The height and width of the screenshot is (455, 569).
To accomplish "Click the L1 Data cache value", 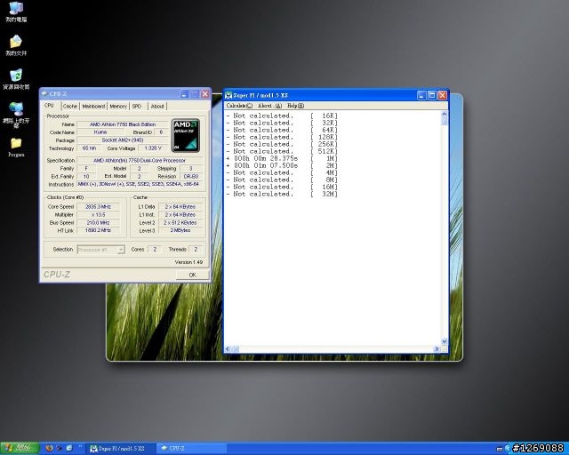I will (x=180, y=207).
